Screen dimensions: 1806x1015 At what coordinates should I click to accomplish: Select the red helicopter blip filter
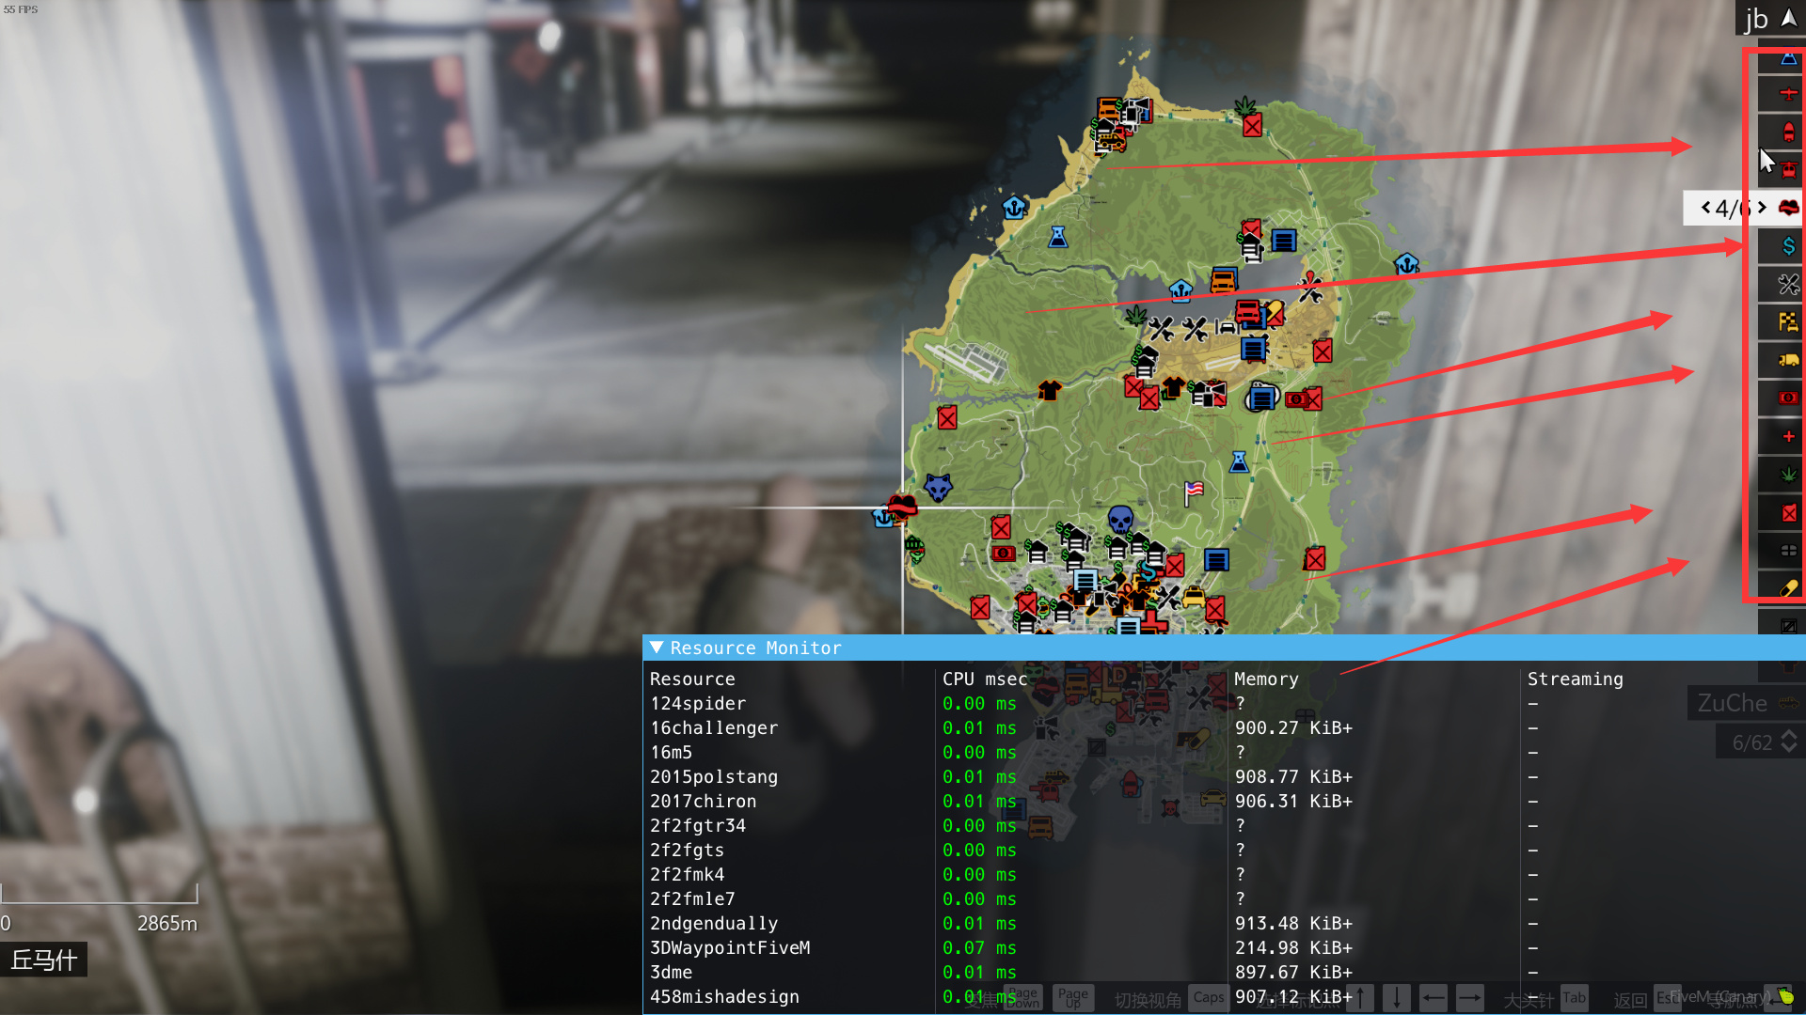1788,170
